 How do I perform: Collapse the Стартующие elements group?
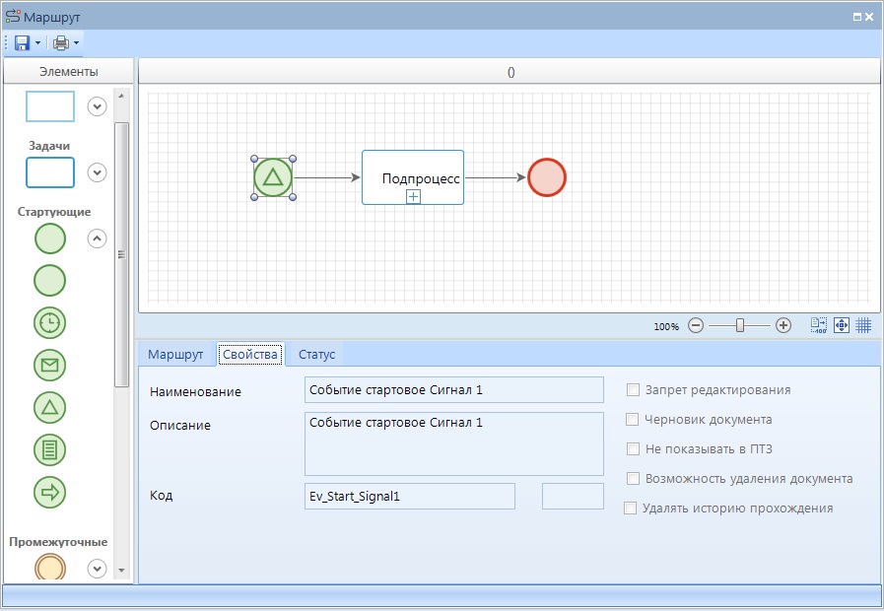[x=97, y=238]
